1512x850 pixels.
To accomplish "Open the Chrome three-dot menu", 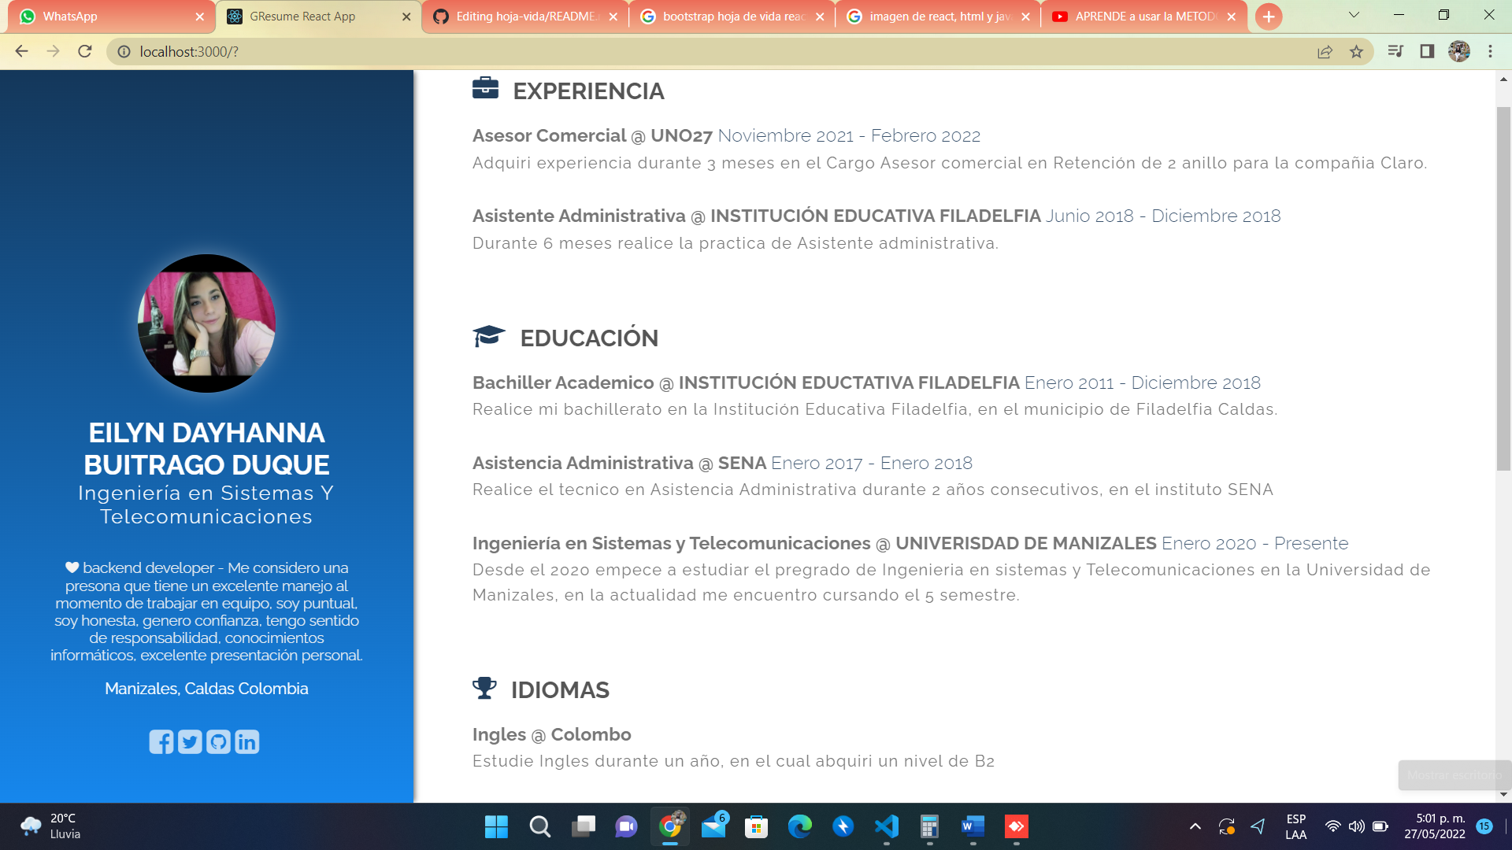I will point(1490,51).
